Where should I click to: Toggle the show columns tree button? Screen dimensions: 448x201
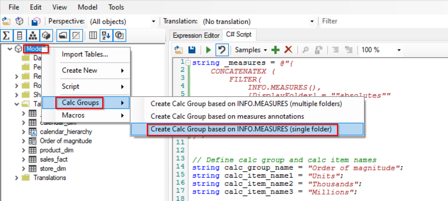pos(20,35)
